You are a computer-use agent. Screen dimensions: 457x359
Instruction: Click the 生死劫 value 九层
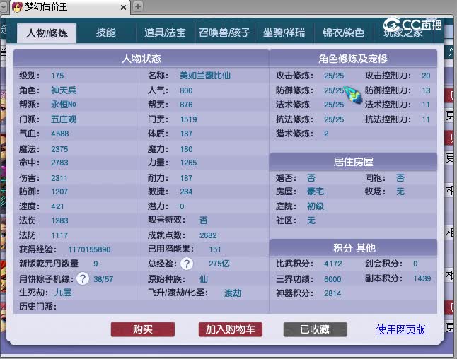click(63, 293)
